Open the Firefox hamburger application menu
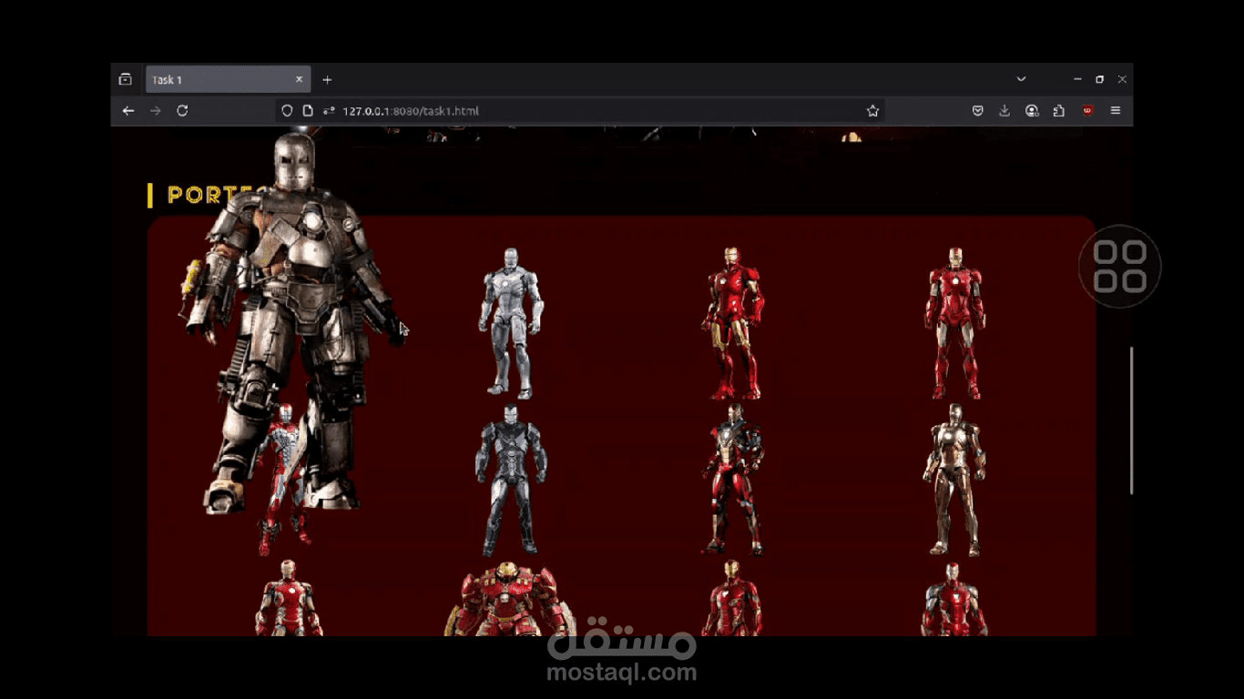 point(1116,111)
